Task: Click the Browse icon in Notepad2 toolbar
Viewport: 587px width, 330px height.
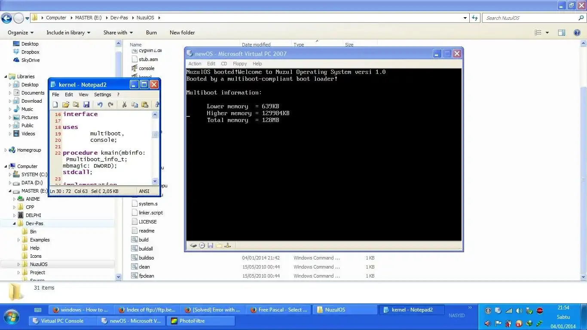Action: click(x=76, y=104)
